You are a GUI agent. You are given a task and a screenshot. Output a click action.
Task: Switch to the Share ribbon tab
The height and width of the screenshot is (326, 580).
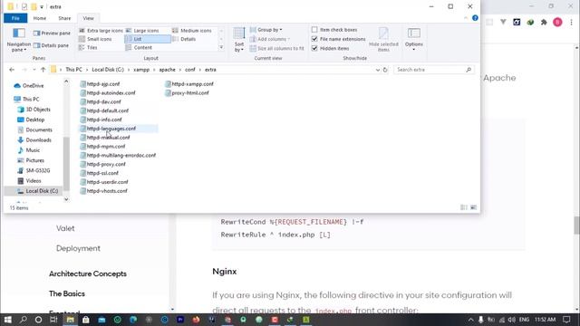(64, 18)
